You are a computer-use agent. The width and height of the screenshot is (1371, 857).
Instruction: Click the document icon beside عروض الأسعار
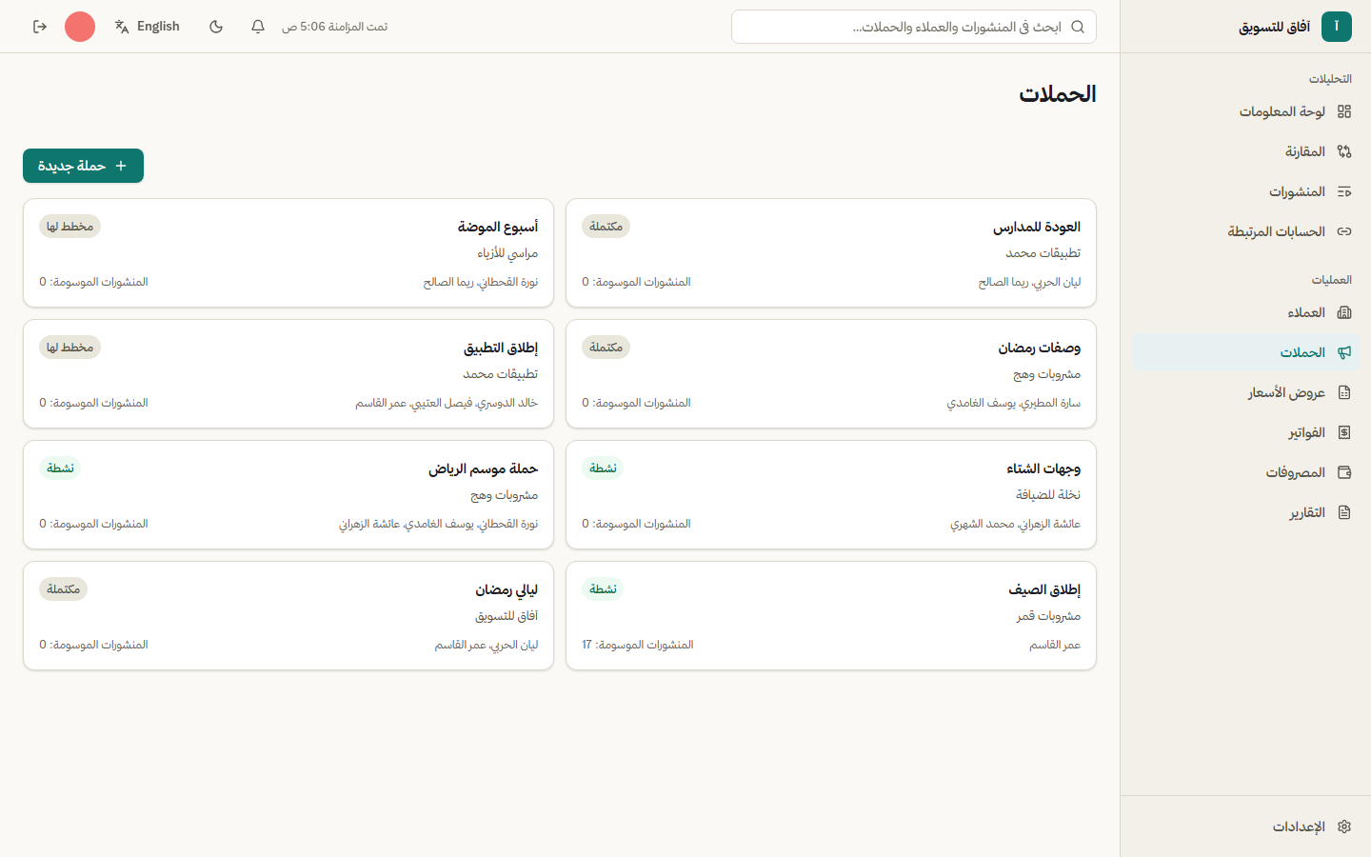tap(1344, 392)
